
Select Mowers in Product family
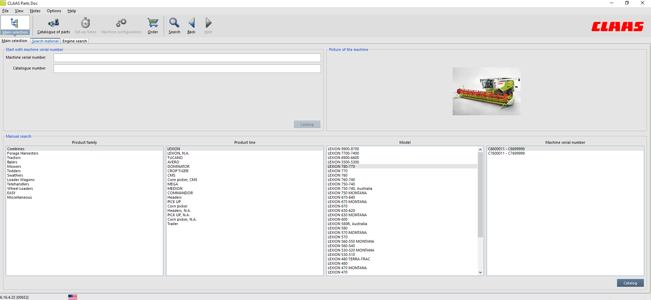point(84,166)
